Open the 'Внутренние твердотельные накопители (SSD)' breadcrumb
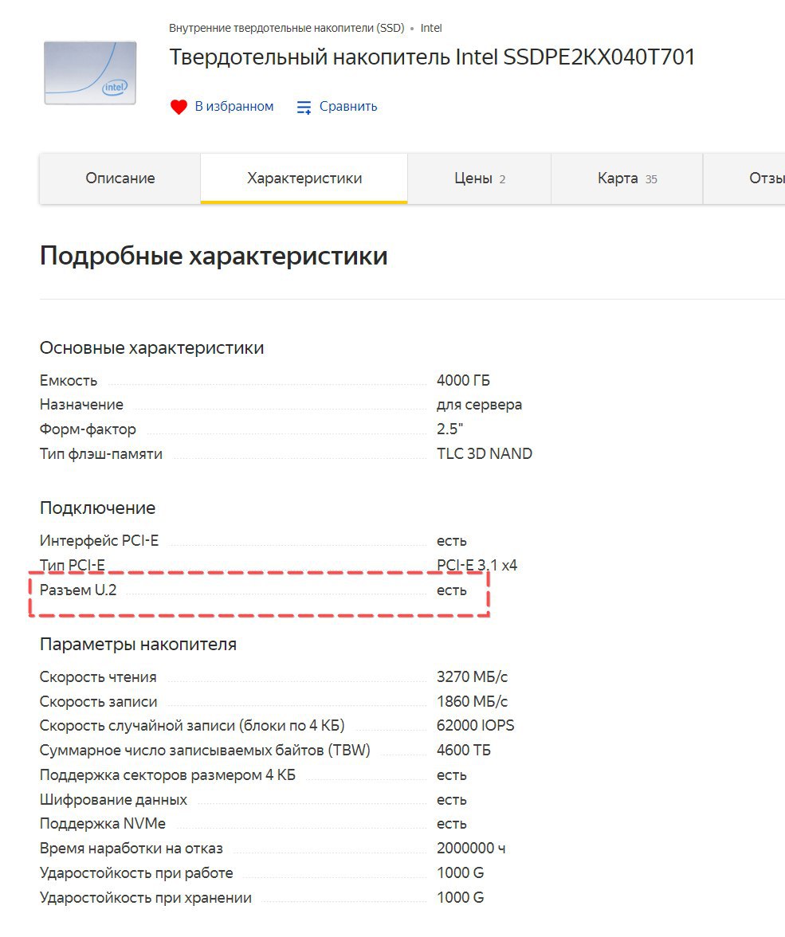 (x=286, y=28)
